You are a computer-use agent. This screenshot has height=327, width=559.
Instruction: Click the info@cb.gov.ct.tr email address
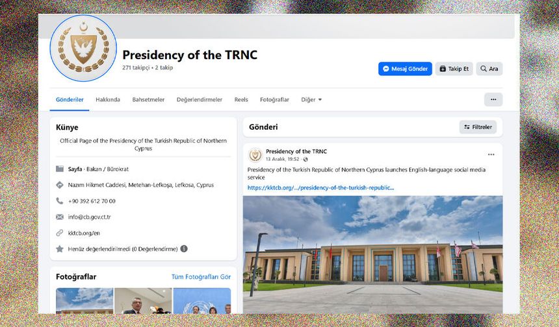90,217
